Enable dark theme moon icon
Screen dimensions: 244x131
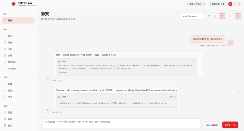(239, 4)
